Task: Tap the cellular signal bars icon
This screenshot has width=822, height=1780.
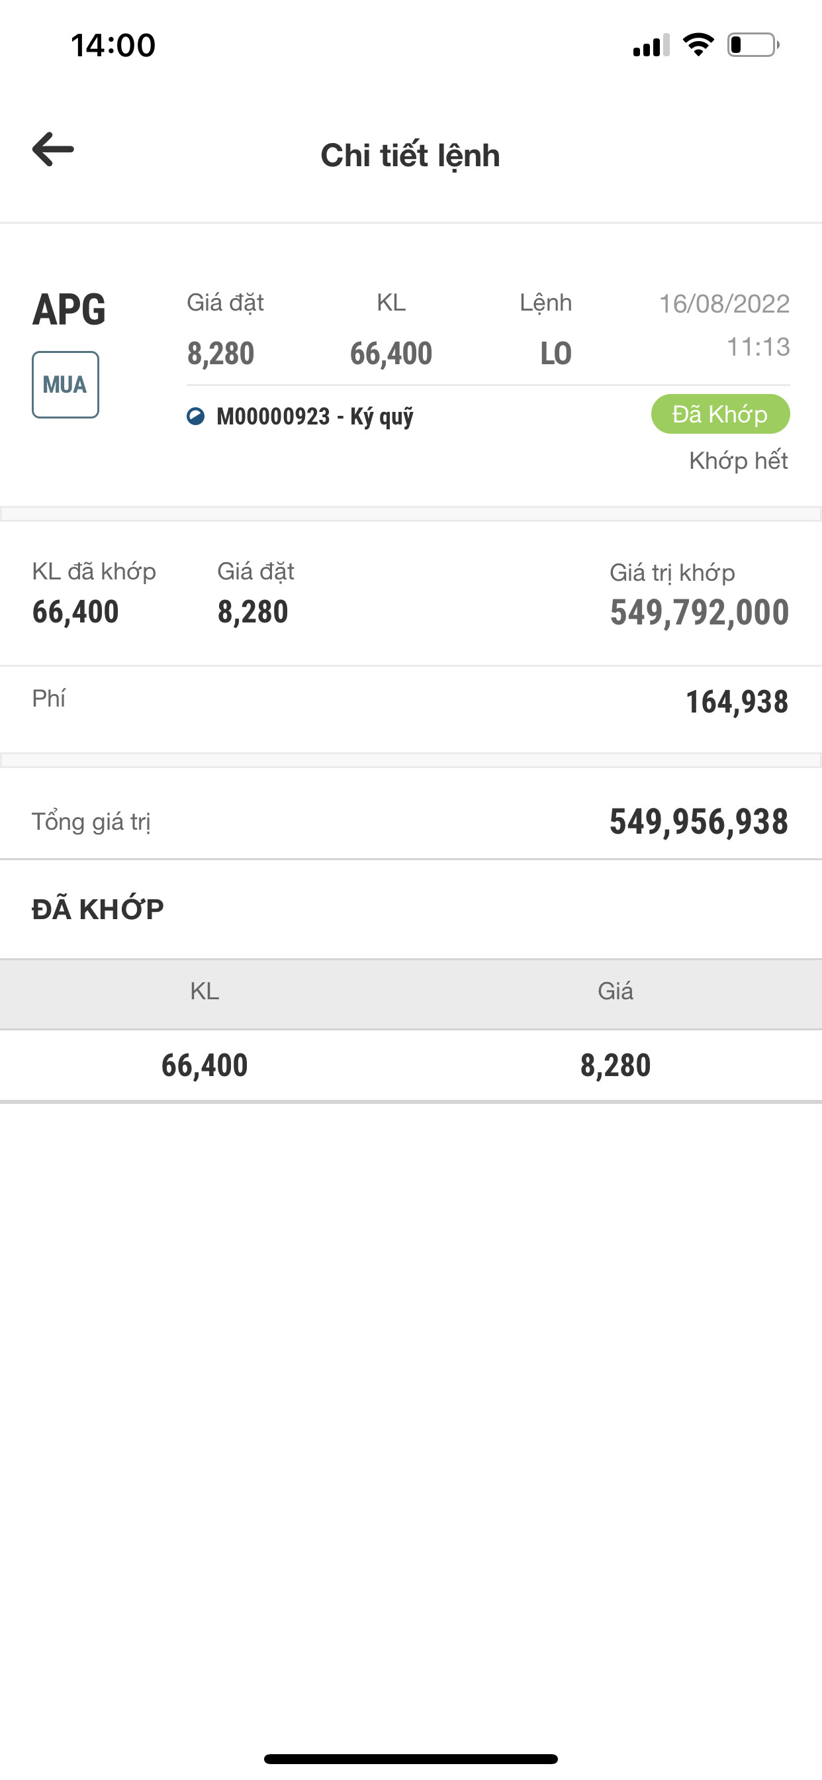Action: click(x=651, y=46)
